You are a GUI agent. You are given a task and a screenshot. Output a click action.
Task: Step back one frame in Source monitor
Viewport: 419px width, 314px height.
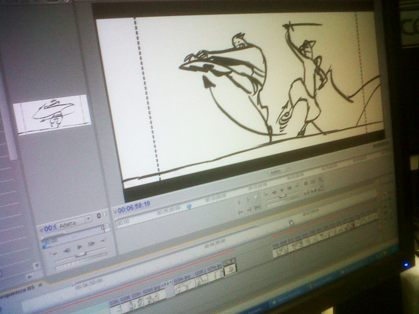[x=67, y=250]
